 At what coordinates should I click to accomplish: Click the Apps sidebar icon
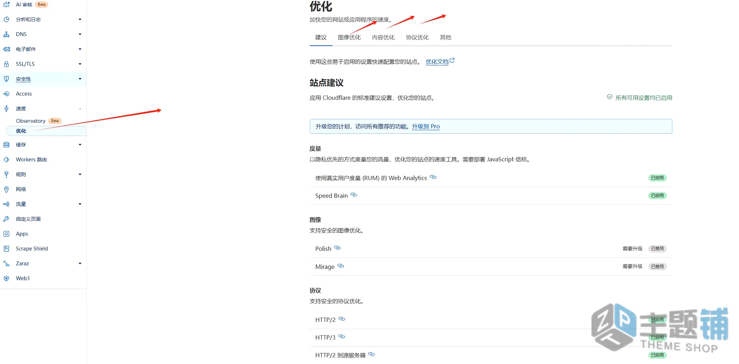6,234
